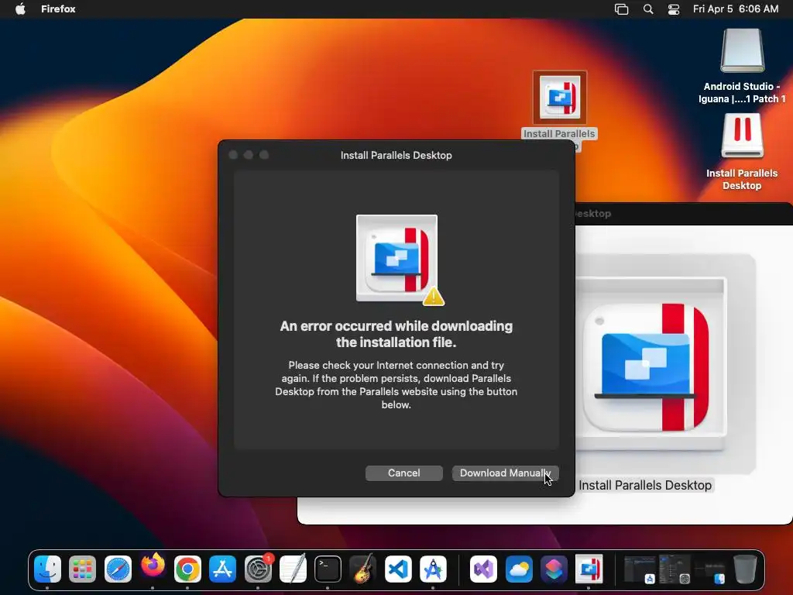
Task: Click the Stage Manager menu bar icon
Action: (622, 9)
